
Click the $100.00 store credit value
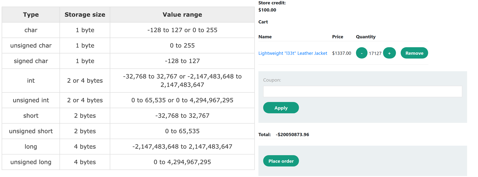click(x=267, y=10)
